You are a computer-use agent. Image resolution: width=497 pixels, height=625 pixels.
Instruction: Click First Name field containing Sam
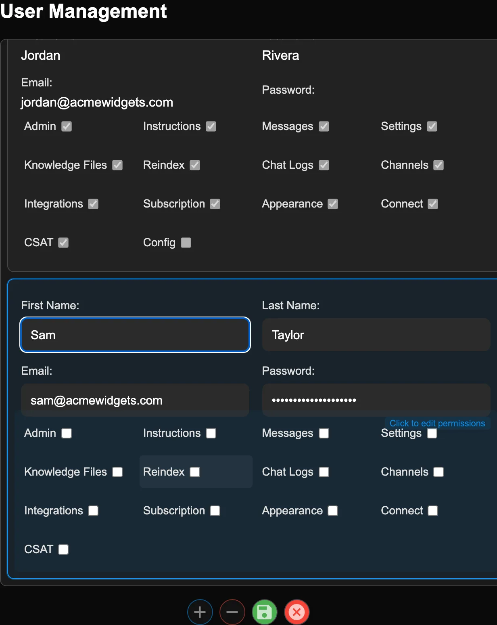coord(135,335)
